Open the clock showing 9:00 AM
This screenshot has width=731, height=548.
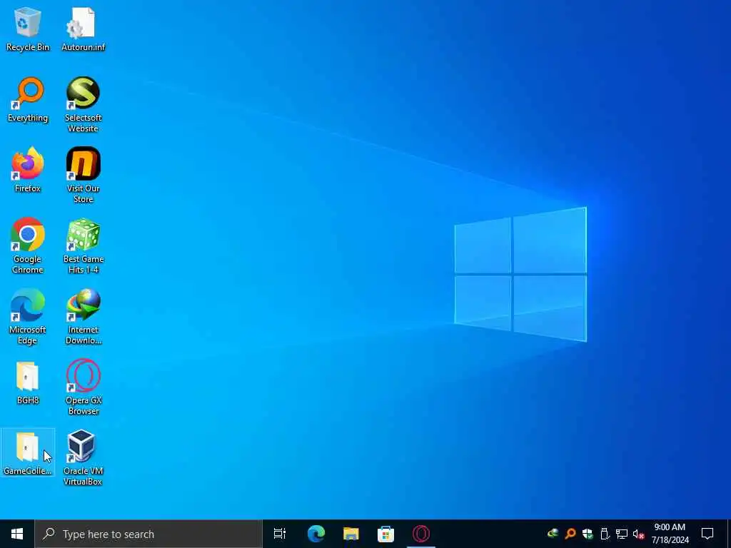click(x=670, y=534)
